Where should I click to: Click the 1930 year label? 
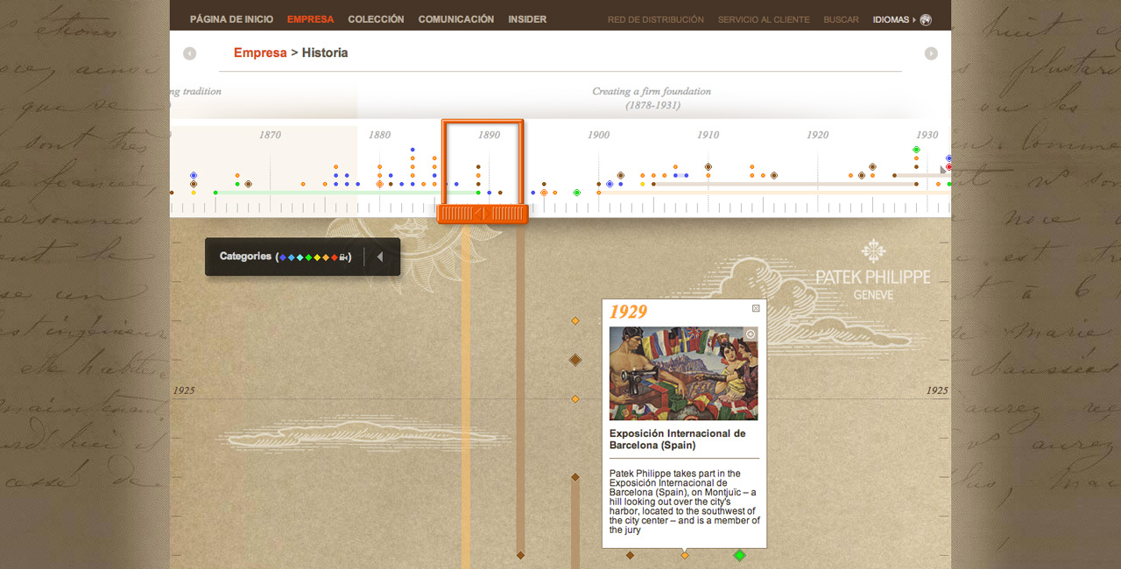tap(927, 135)
